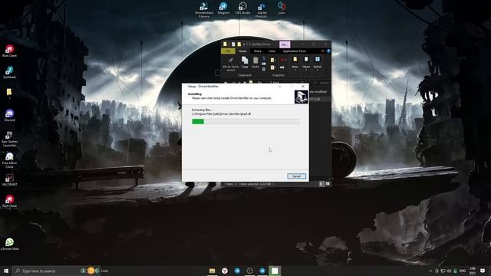Open lower Riot Client desktop shortcut

click(x=9, y=202)
